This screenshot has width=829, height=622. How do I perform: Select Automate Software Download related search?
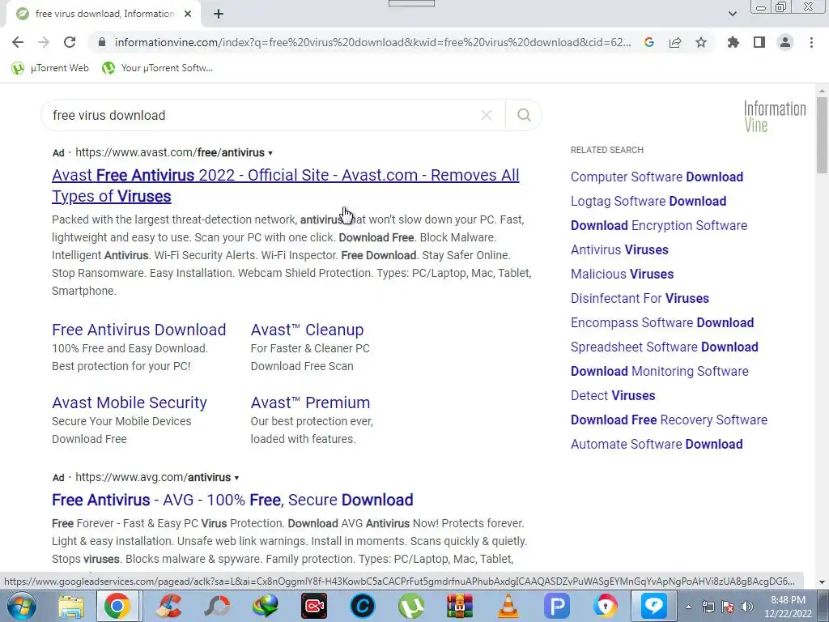657,445
